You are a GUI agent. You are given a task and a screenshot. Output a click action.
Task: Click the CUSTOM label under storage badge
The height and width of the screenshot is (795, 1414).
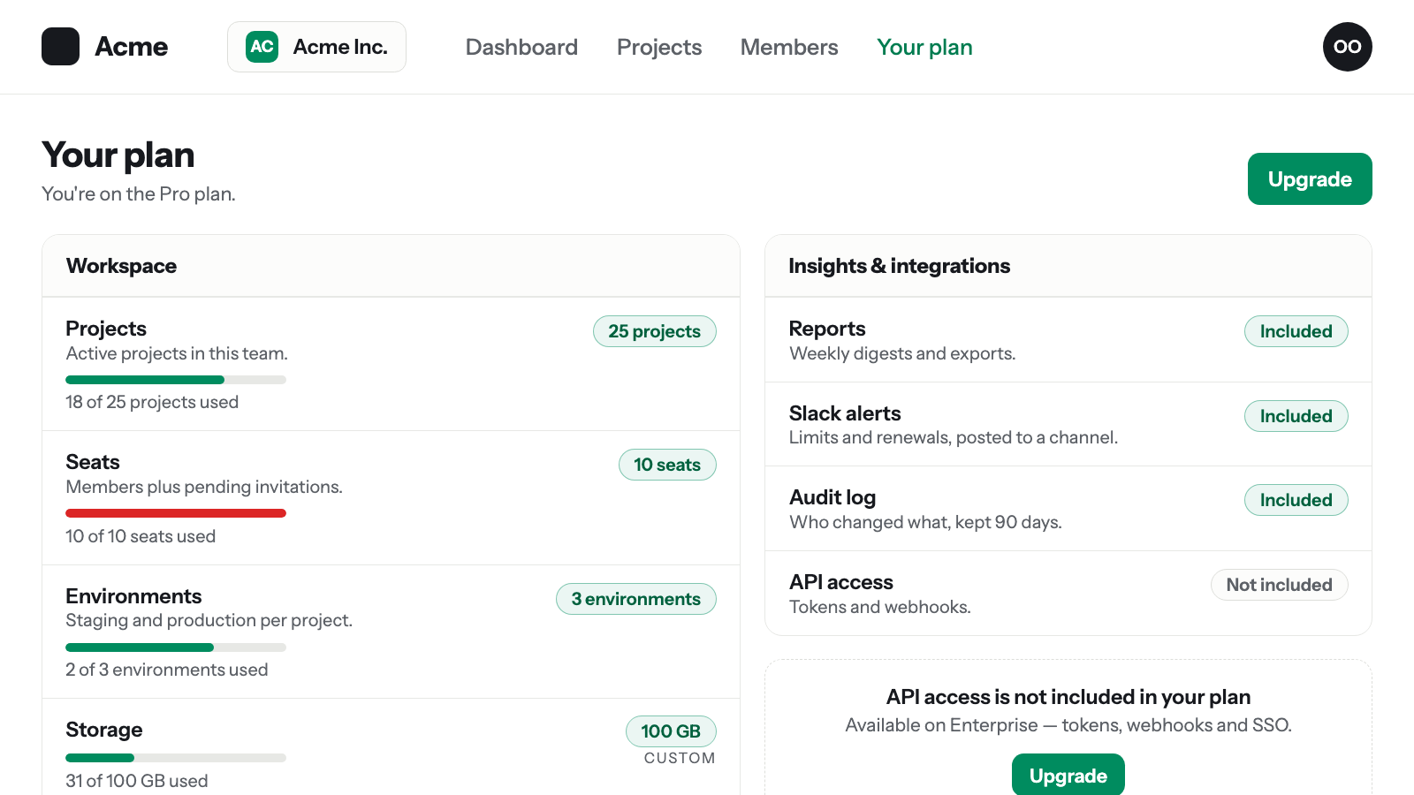pyautogui.click(x=680, y=758)
